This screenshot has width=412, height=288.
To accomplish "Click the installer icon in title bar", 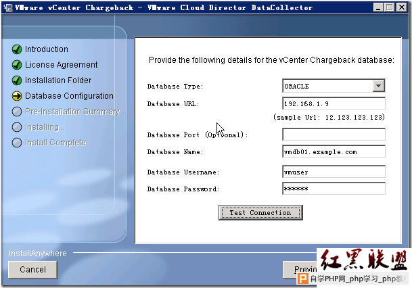I will click(x=8, y=7).
